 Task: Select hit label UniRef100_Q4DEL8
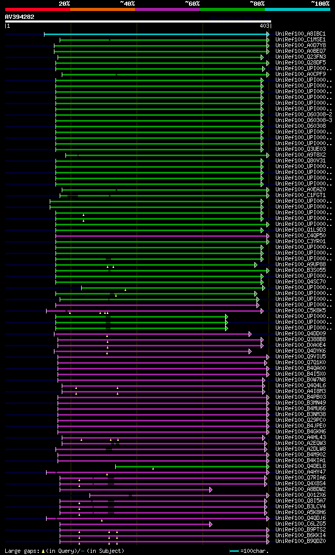(301, 466)
